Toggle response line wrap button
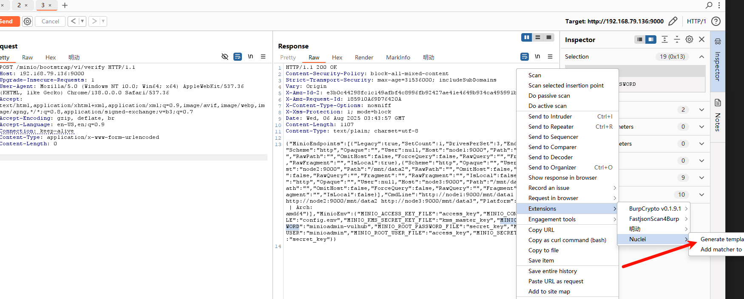Screen dimensions: 744x299 [x=525, y=56]
